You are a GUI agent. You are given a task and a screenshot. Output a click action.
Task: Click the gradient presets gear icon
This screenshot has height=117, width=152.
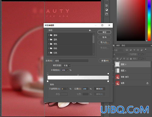(x=90, y=30)
